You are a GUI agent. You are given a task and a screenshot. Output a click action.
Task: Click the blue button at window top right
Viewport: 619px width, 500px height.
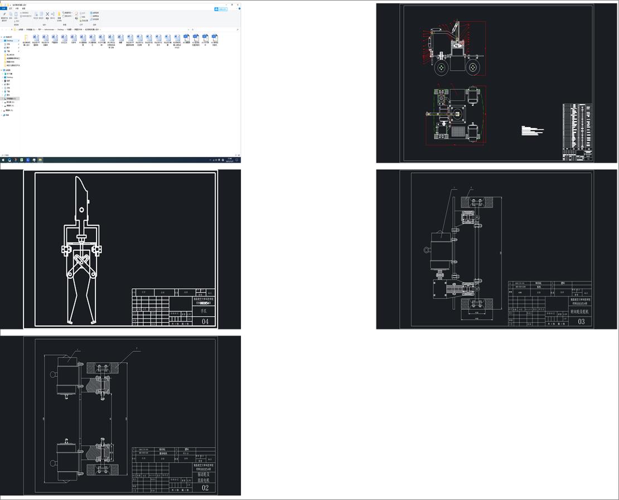click(221, 9)
